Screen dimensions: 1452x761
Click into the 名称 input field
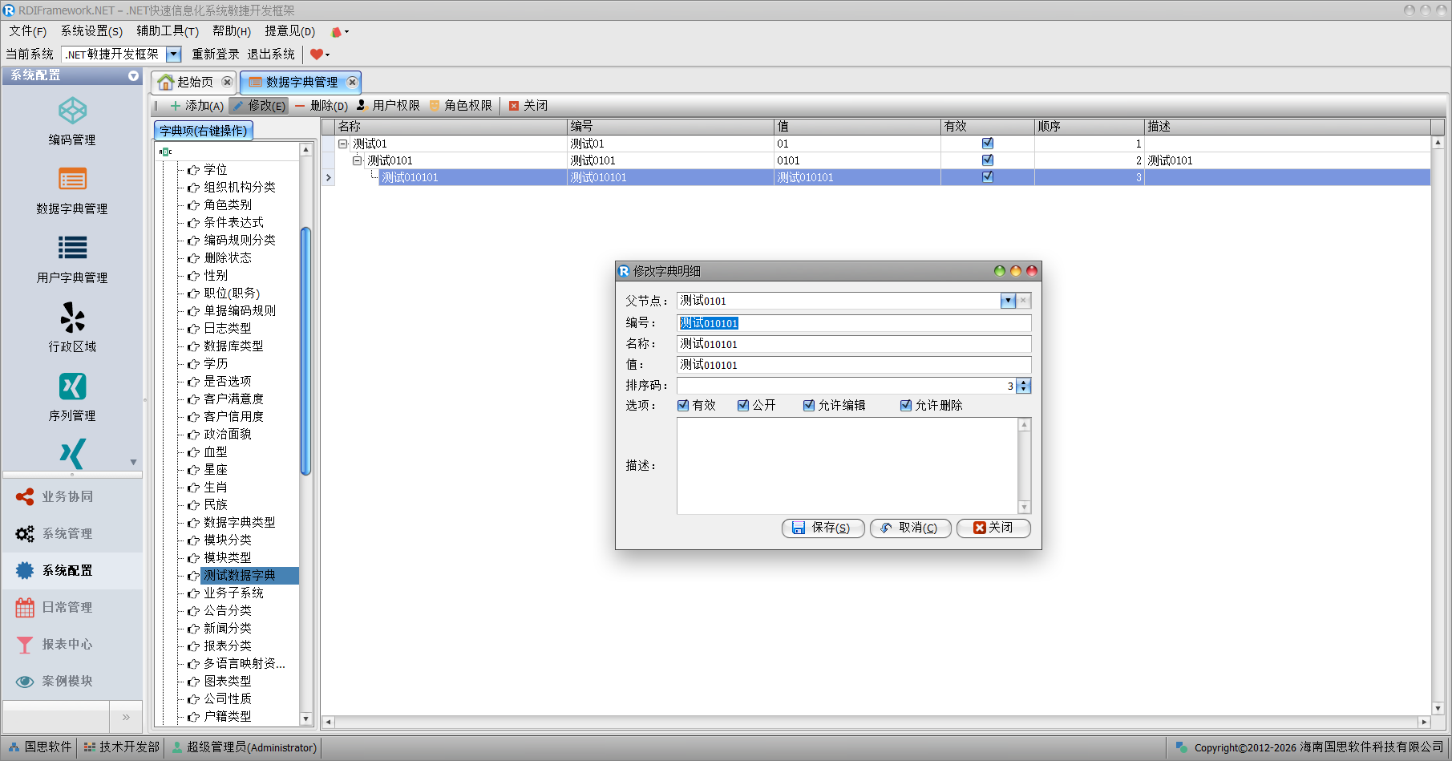[x=853, y=344]
